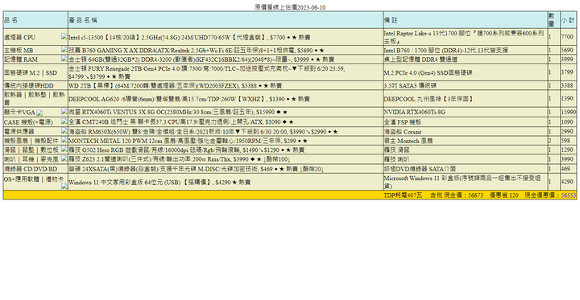Click the Intel B760 / 1700 note cell
The height and width of the screenshot is (300, 580).
[x=466, y=50]
